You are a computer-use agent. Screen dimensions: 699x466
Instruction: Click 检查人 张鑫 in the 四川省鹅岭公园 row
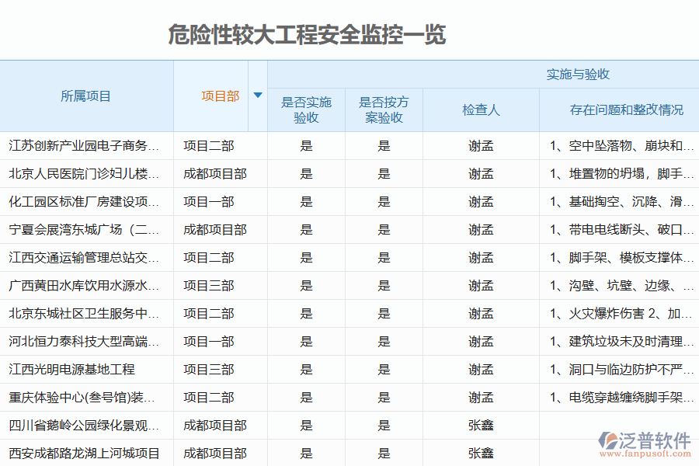pos(481,425)
